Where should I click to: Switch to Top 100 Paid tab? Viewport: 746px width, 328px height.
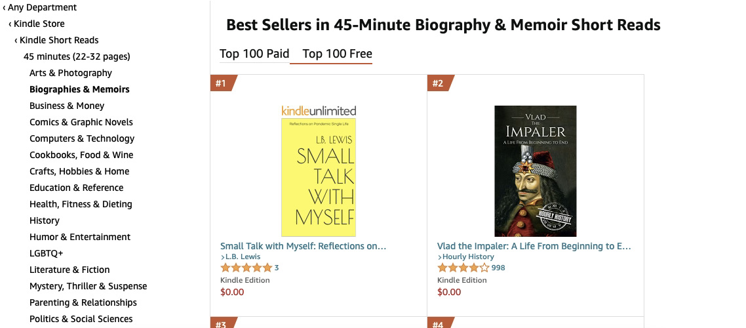tap(254, 54)
